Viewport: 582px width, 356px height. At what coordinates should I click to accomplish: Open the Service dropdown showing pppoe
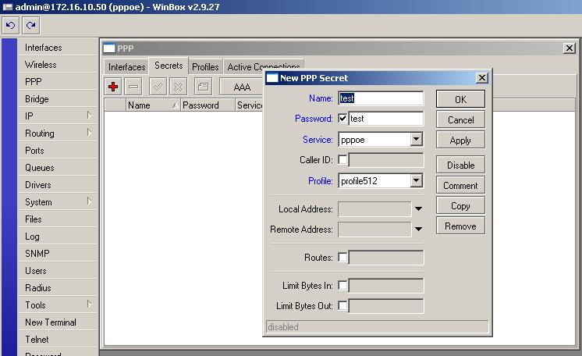[416, 140]
